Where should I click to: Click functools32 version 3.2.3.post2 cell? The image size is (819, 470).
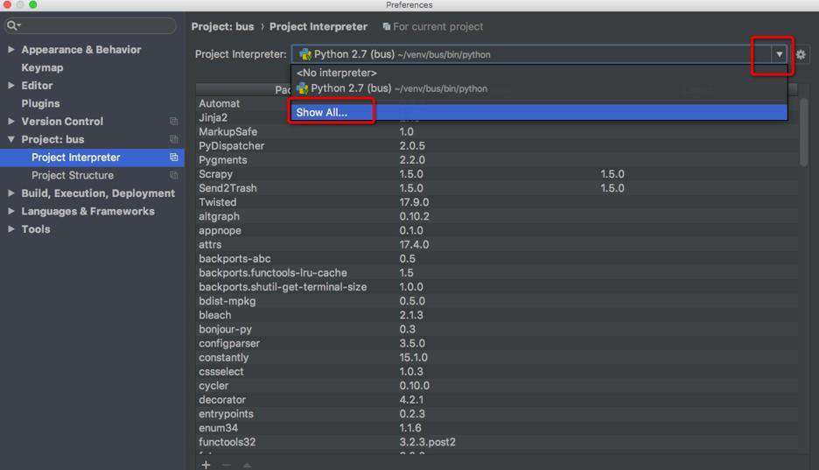tap(427, 442)
